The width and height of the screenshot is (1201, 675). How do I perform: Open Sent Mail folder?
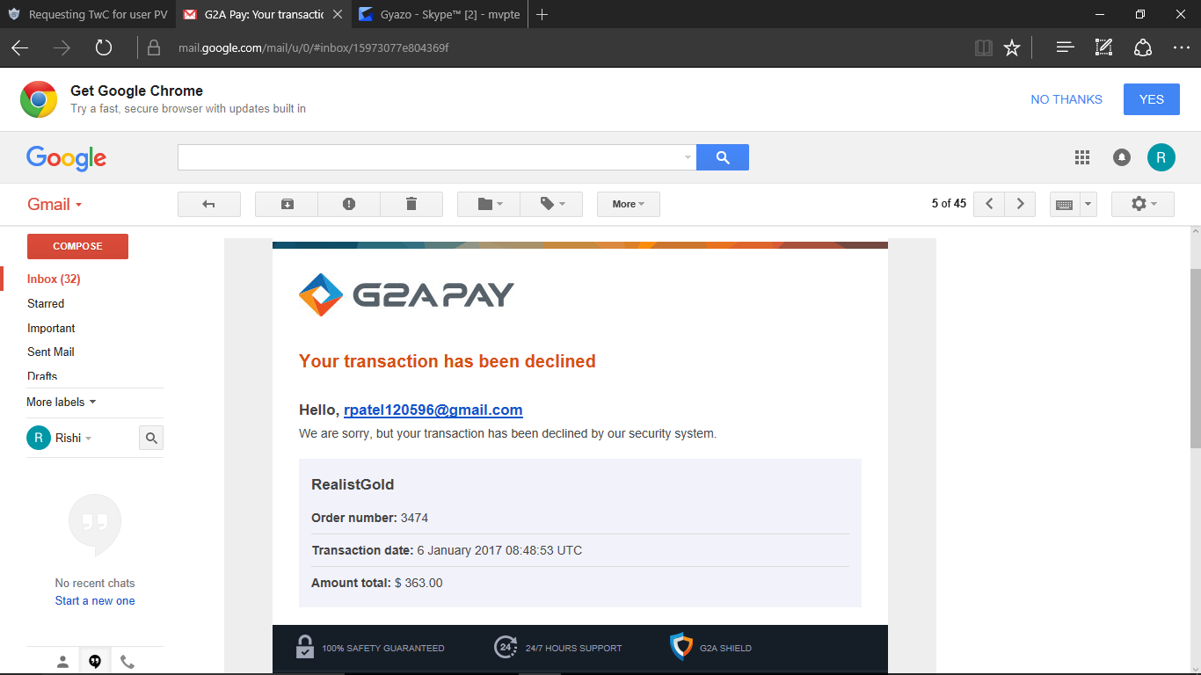tap(51, 352)
